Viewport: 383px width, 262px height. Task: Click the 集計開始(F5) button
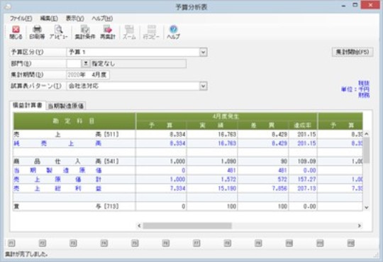click(x=353, y=52)
